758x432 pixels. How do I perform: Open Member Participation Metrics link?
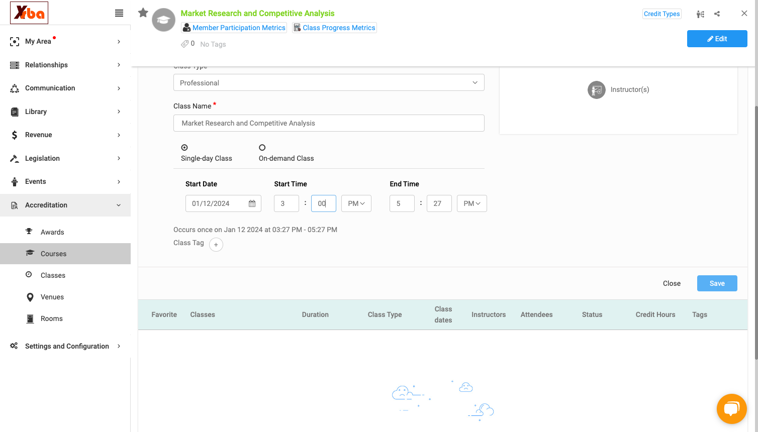pos(234,28)
